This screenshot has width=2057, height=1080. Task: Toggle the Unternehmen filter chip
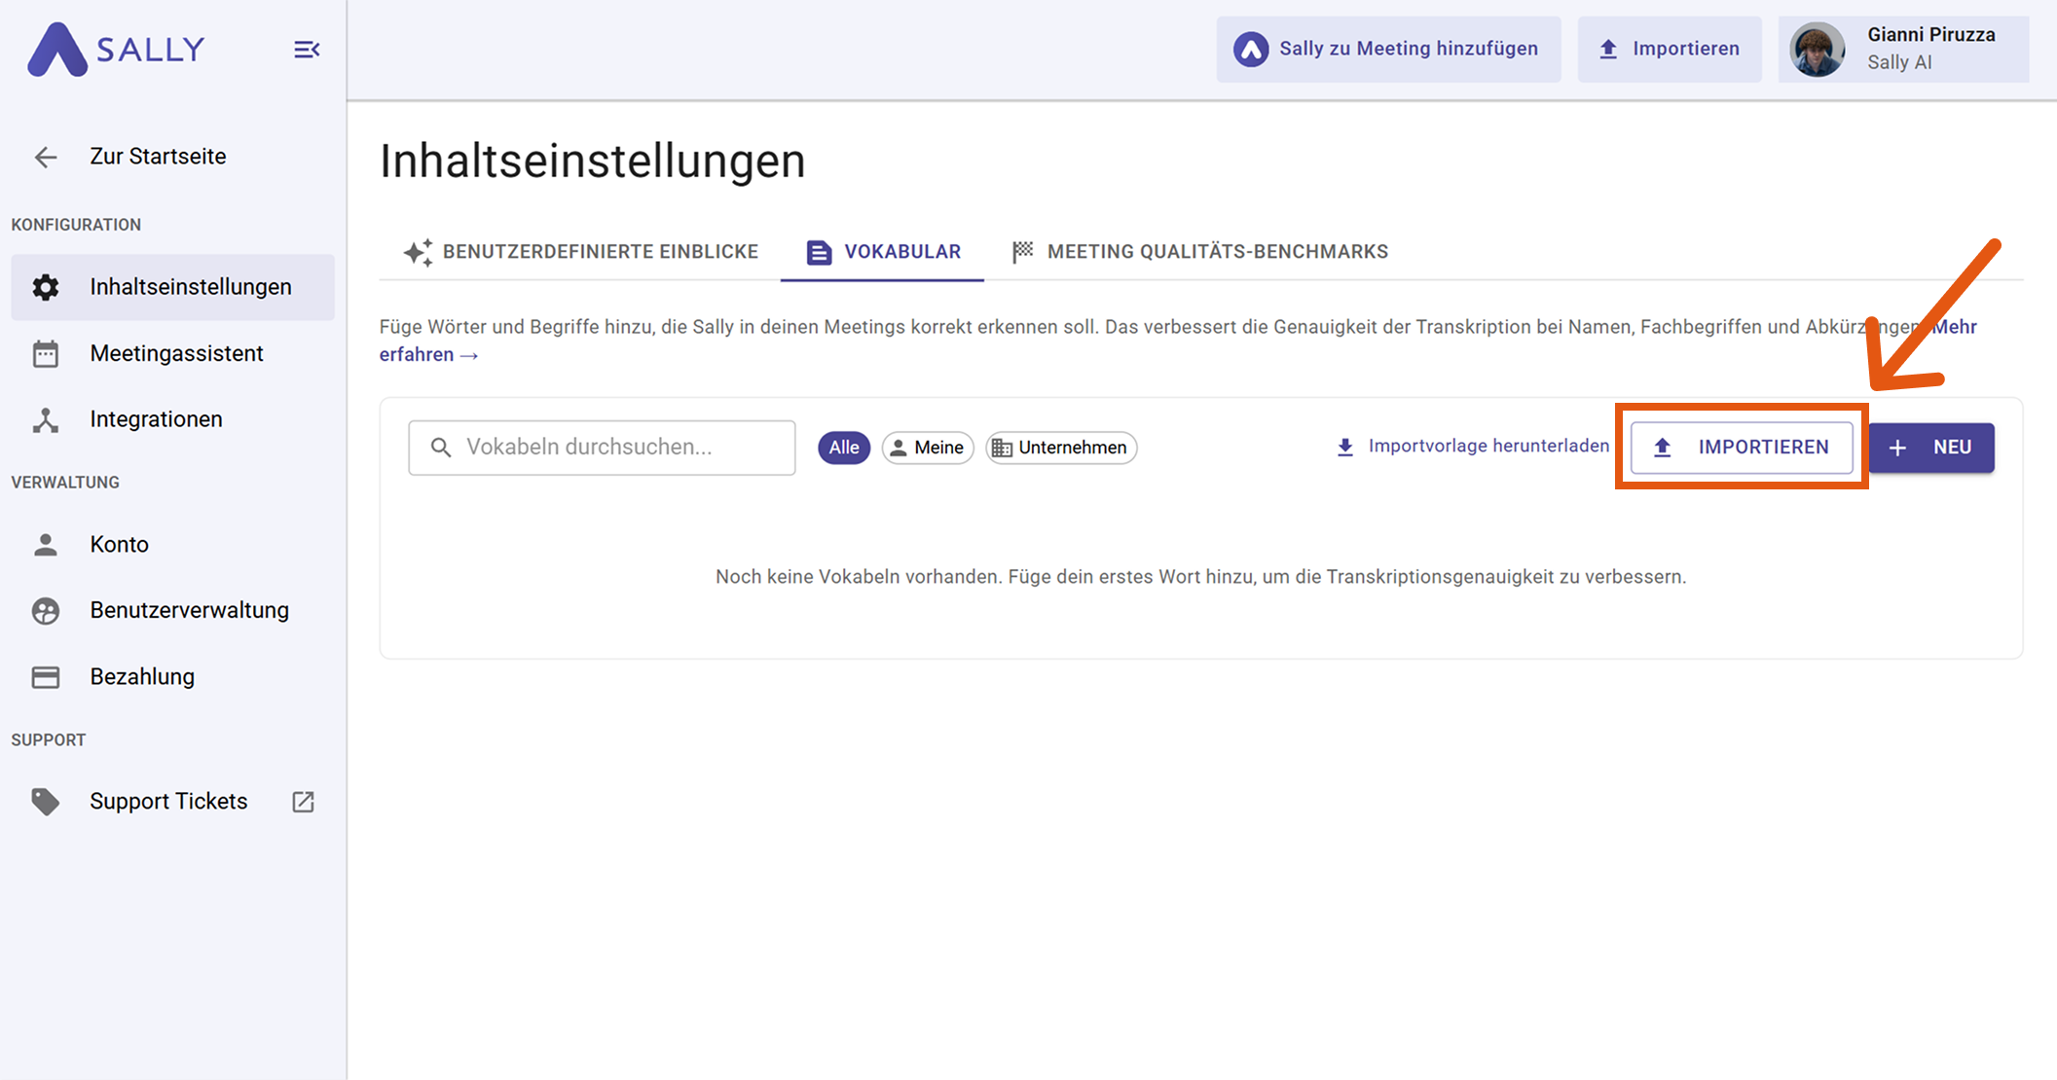click(x=1060, y=448)
